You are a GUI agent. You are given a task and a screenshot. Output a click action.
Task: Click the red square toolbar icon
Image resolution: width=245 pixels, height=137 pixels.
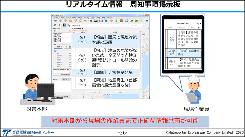click(121, 21)
